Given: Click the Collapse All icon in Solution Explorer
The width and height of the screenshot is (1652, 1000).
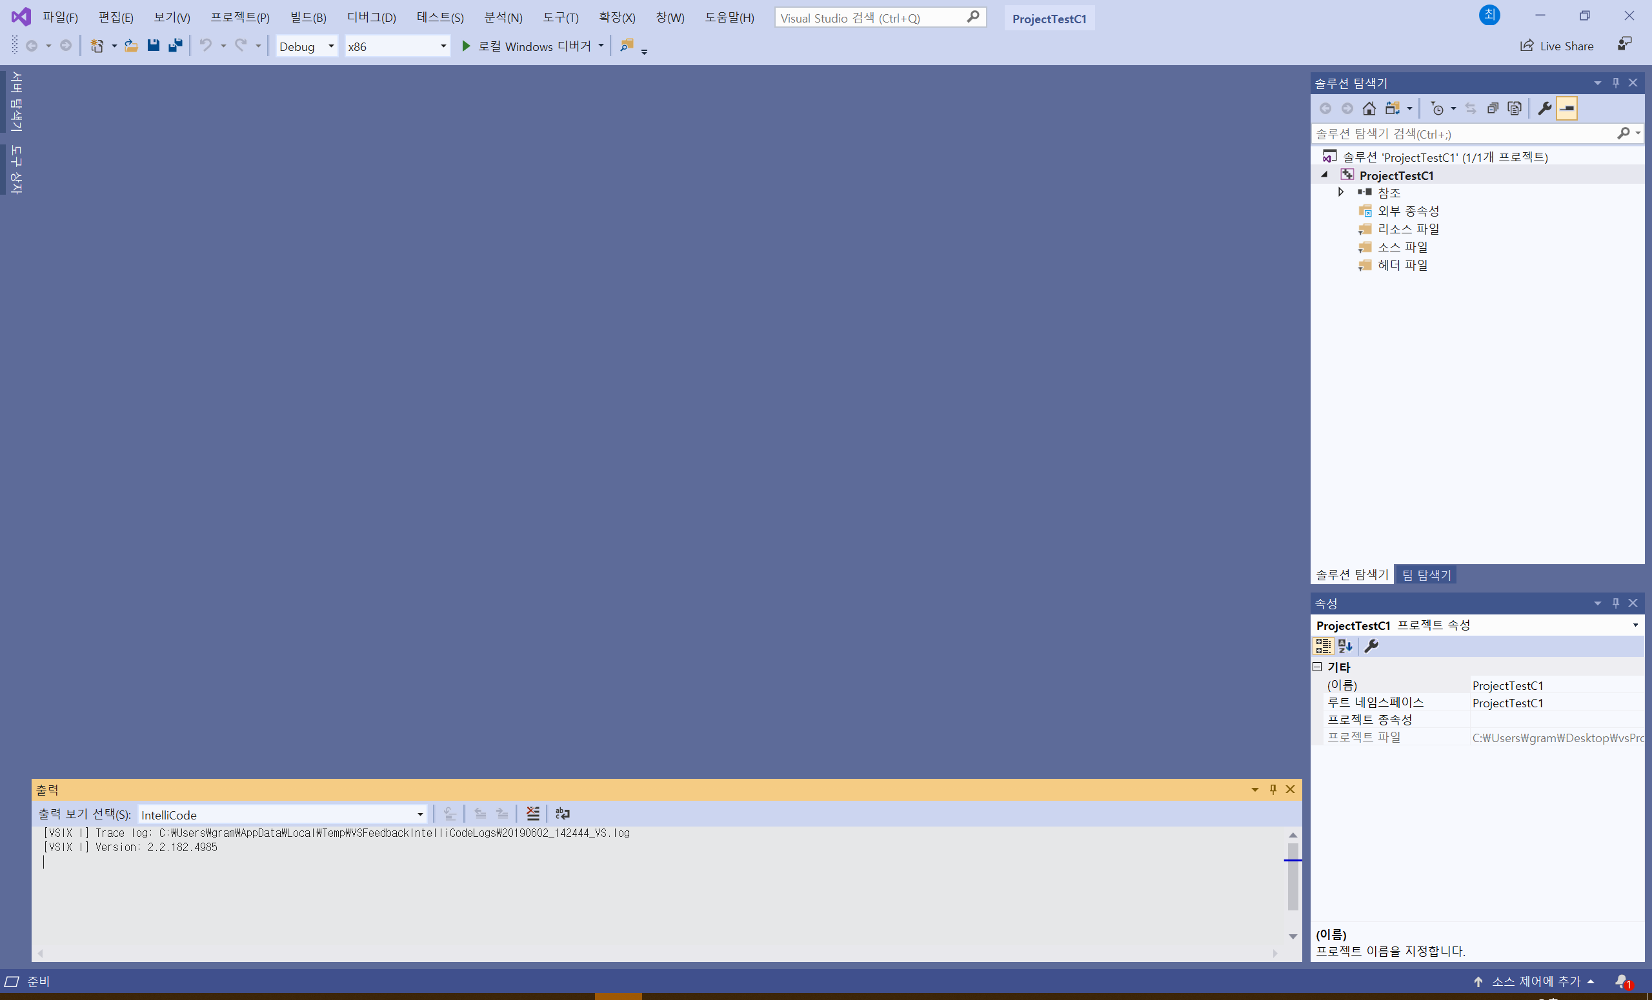Looking at the screenshot, I should (x=1493, y=108).
